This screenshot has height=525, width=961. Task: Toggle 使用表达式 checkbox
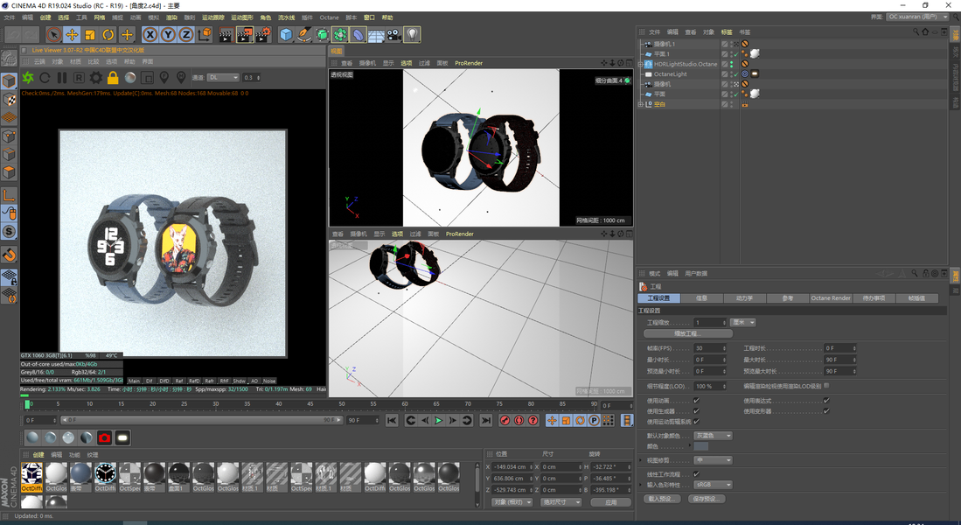pos(826,401)
